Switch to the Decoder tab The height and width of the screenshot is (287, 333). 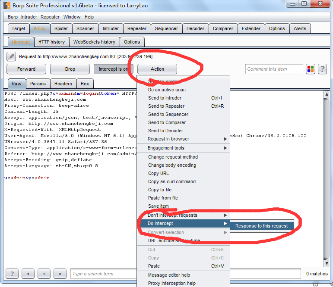[195, 28]
